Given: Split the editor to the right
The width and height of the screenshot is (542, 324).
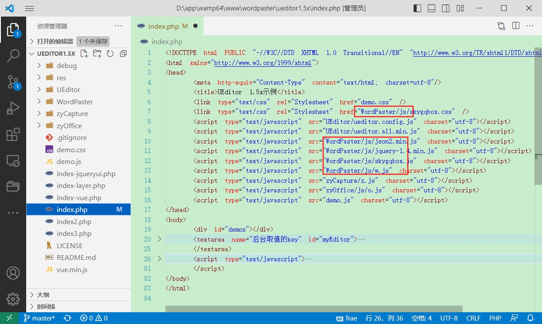Looking at the screenshot, I should [x=516, y=26].
